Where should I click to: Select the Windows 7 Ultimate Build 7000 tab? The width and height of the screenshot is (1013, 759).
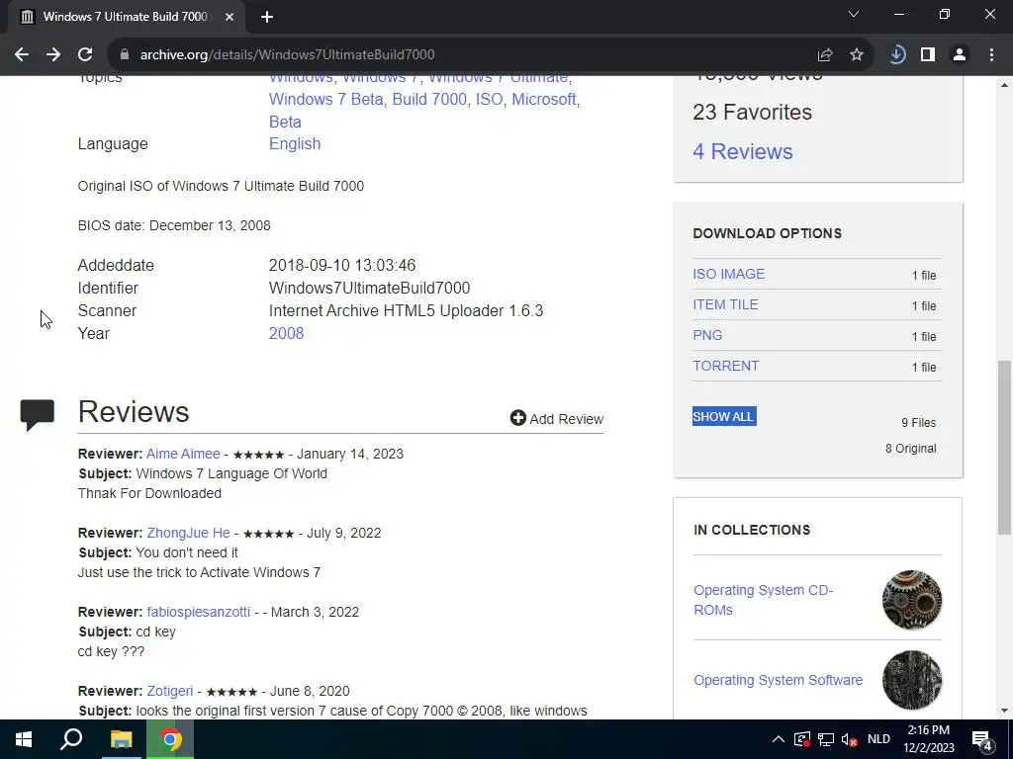(125, 17)
